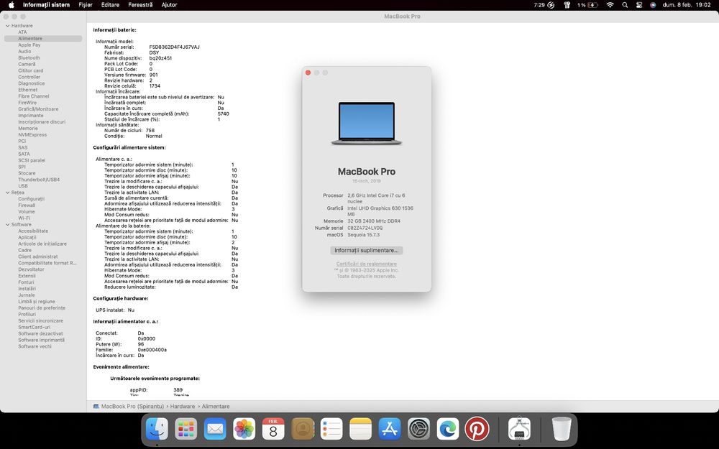Select Bluetooth in the sidebar
Screen dimensions: 719x449
click(x=29, y=57)
